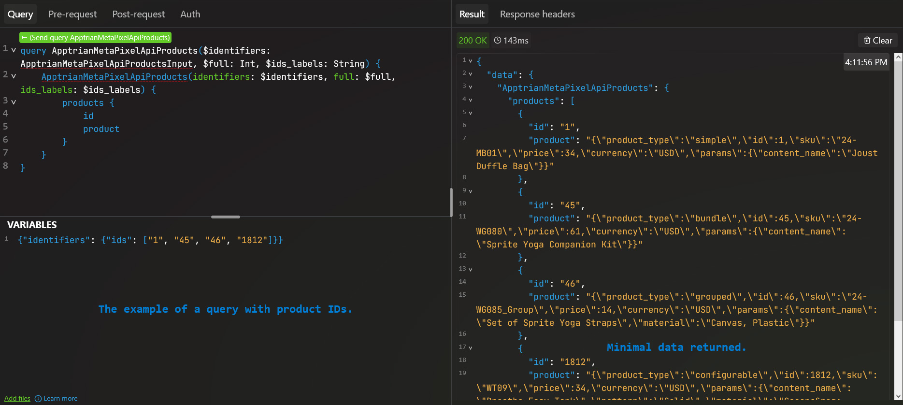The width and height of the screenshot is (903, 405).
Task: Click the "id": "45" result line
Action: pos(557,205)
